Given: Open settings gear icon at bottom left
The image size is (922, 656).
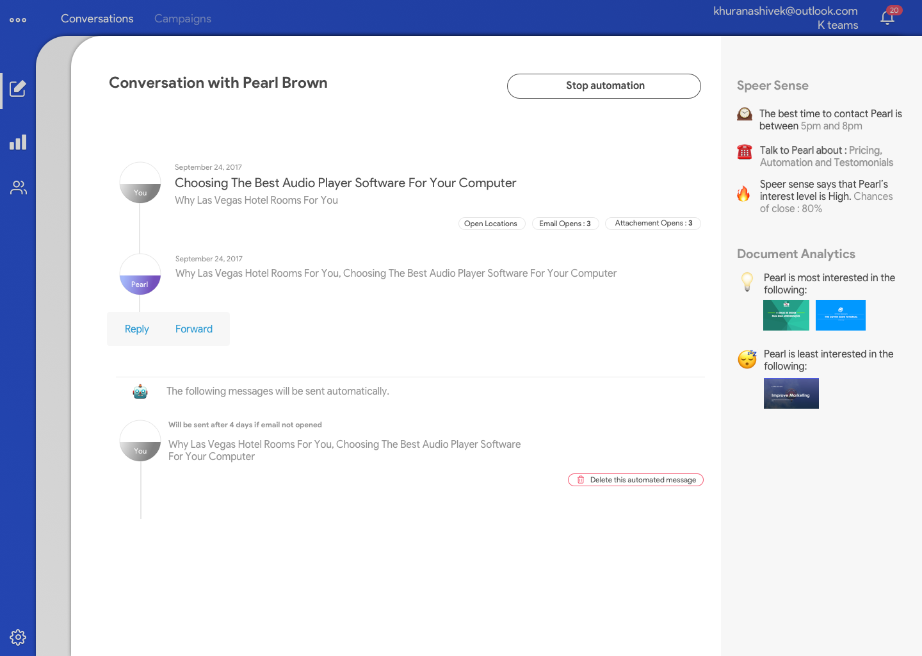Looking at the screenshot, I should [18, 637].
